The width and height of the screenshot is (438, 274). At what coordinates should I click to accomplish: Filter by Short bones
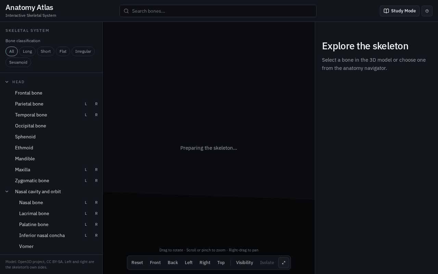click(46, 51)
